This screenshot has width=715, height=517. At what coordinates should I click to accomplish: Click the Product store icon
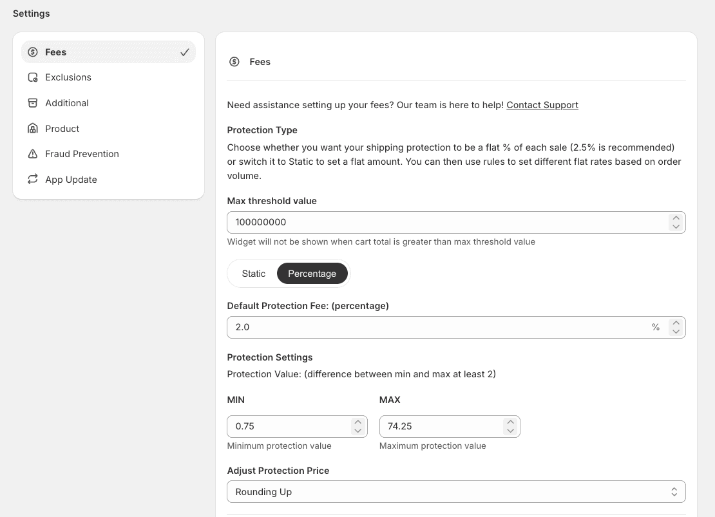tap(33, 129)
